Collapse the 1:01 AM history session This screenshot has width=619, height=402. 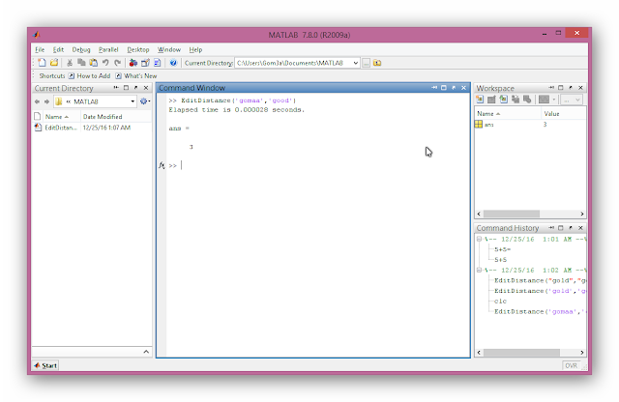[479, 239]
